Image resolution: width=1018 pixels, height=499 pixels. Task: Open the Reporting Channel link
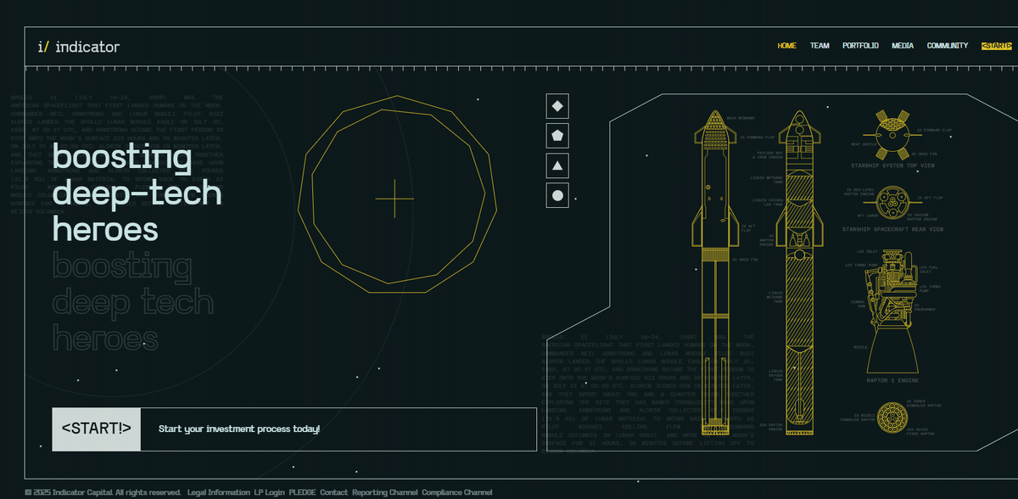point(385,492)
